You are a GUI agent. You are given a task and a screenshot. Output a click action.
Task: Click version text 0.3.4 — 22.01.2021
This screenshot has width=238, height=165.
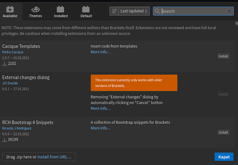click(x=16, y=134)
